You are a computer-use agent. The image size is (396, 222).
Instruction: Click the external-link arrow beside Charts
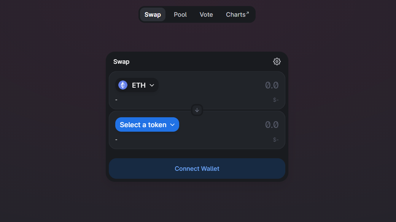point(248,13)
